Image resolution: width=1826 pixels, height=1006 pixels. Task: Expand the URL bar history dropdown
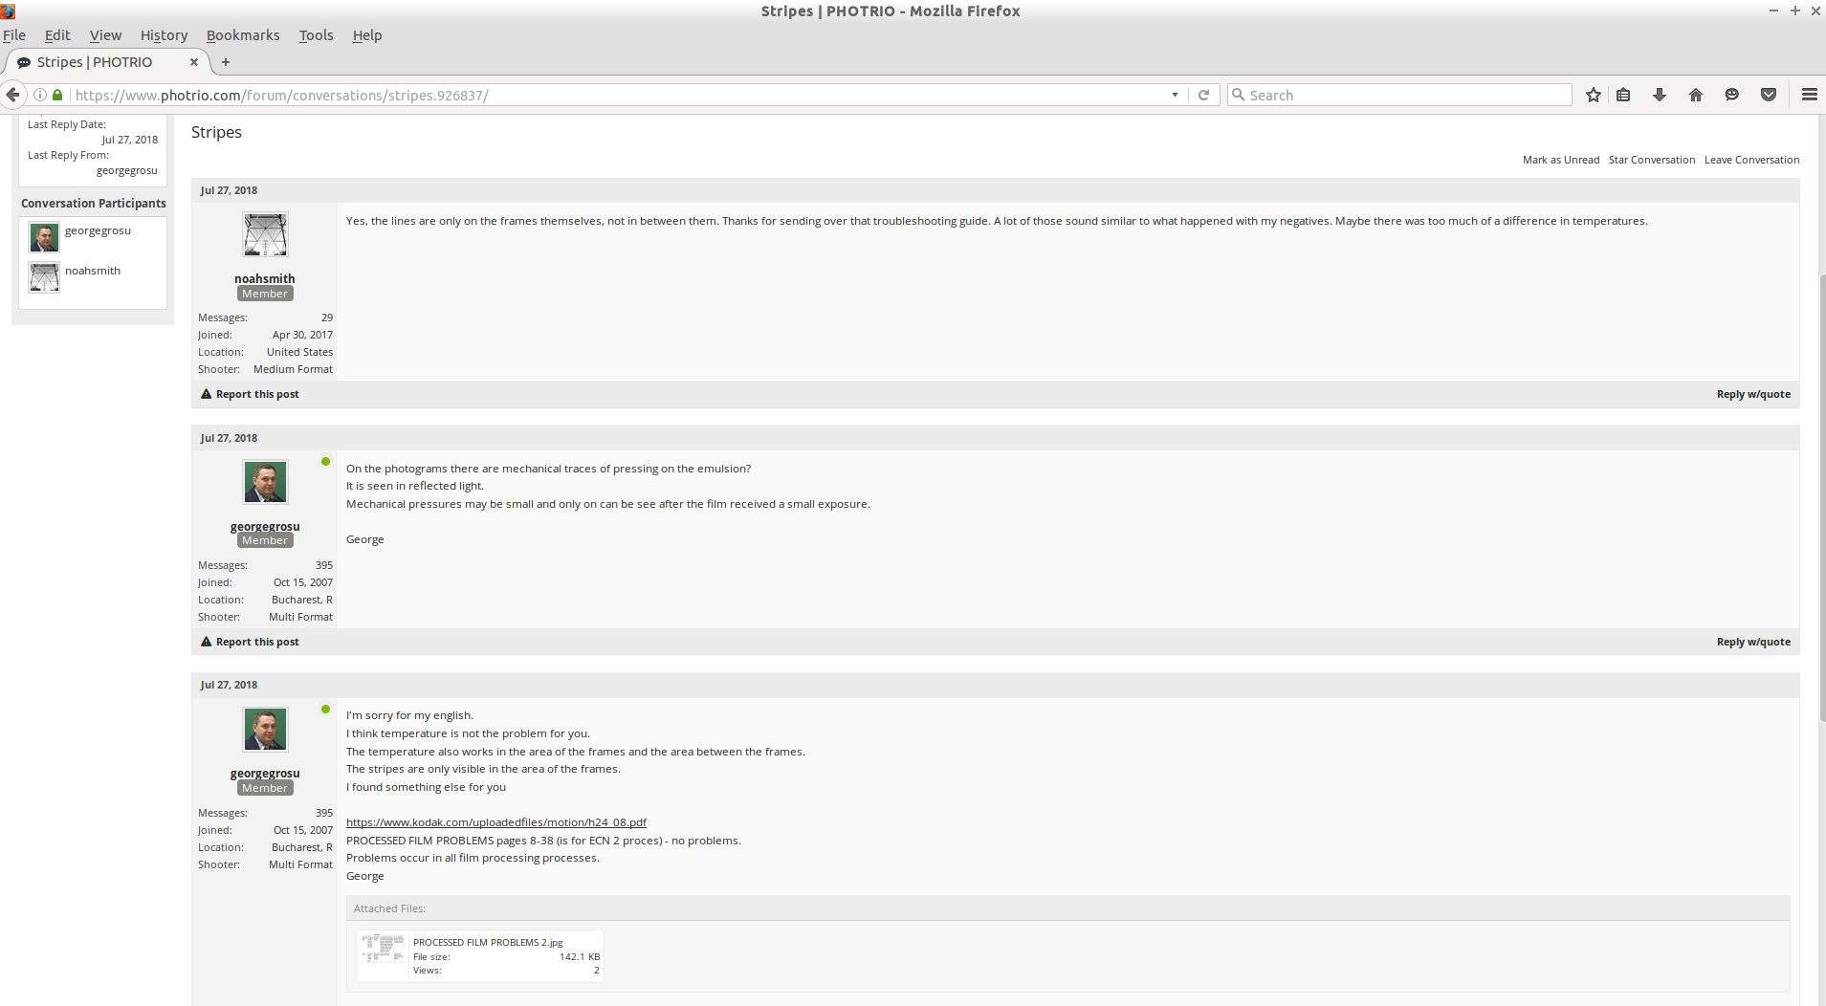coord(1175,95)
